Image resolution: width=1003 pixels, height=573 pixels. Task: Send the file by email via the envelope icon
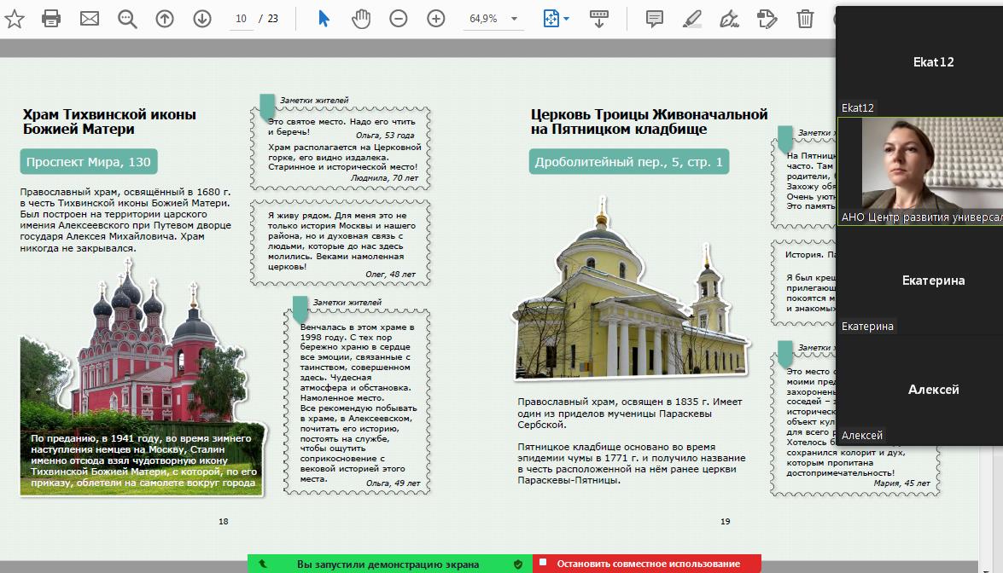(90, 19)
